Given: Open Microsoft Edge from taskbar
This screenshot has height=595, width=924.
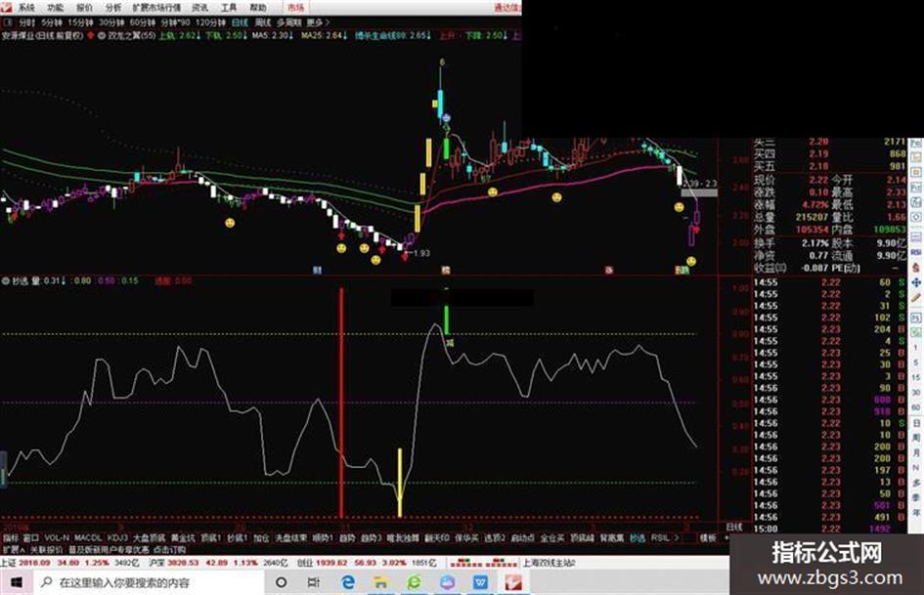Looking at the screenshot, I should click(x=348, y=582).
